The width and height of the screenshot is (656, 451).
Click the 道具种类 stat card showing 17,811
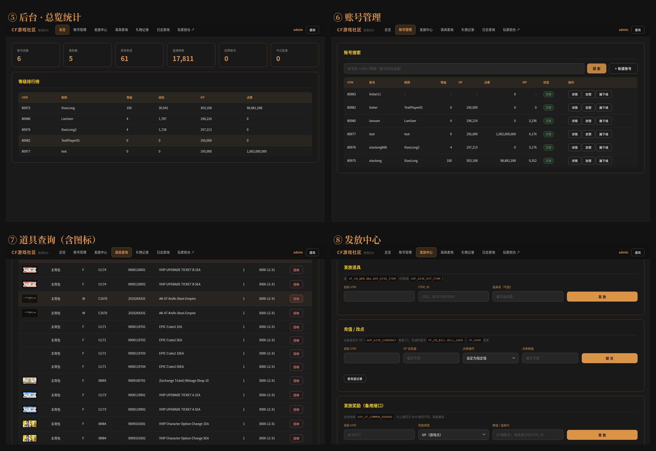click(x=191, y=55)
